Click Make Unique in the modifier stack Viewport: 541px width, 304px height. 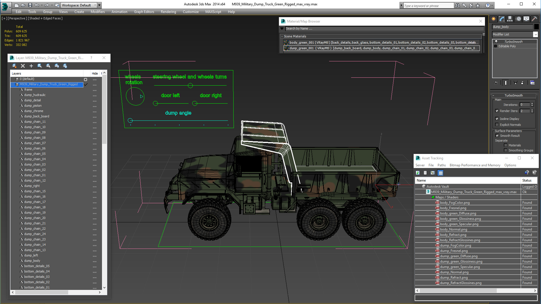point(515,83)
